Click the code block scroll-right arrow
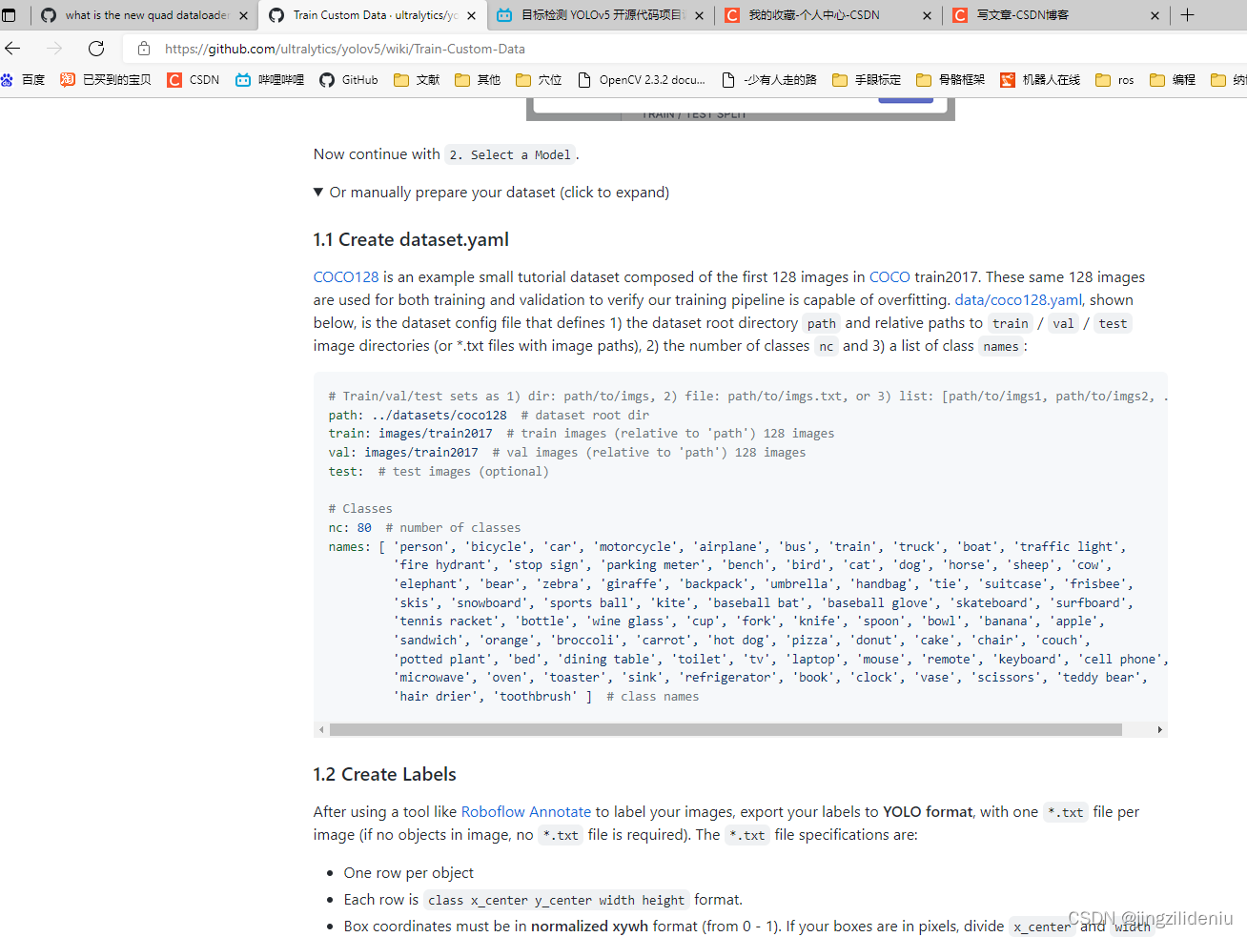1247x937 pixels. (1159, 730)
